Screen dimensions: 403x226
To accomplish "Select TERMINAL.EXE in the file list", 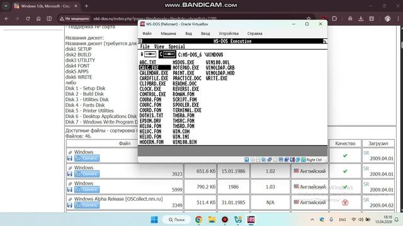I will (187, 110).
